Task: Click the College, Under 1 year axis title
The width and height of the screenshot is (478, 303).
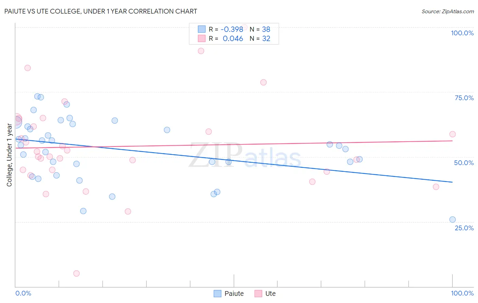Action: (10, 155)
